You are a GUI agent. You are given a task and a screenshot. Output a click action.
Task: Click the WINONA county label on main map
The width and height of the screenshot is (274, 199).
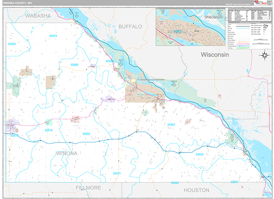click(x=67, y=153)
